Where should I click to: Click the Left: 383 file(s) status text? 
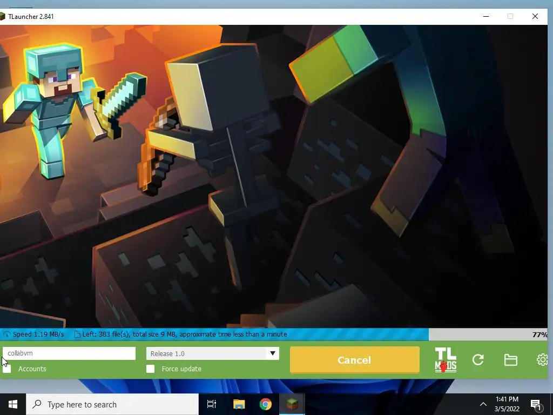pyautogui.click(x=185, y=334)
